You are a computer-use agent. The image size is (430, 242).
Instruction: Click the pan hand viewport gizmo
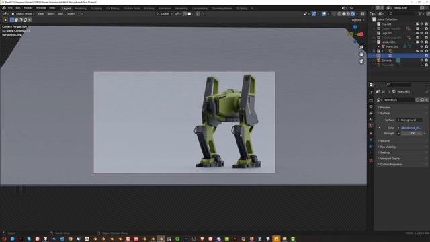[361, 54]
